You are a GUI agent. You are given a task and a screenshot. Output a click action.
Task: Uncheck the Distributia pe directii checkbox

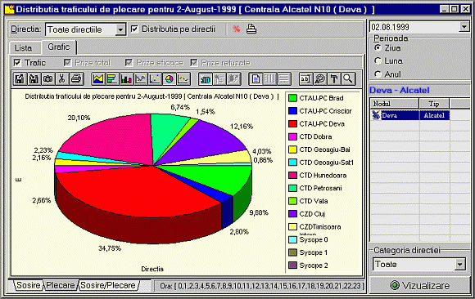[x=134, y=29]
